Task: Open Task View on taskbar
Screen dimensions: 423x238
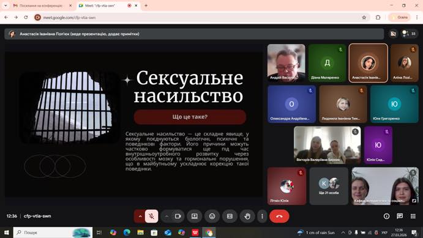Action: tap(99, 232)
